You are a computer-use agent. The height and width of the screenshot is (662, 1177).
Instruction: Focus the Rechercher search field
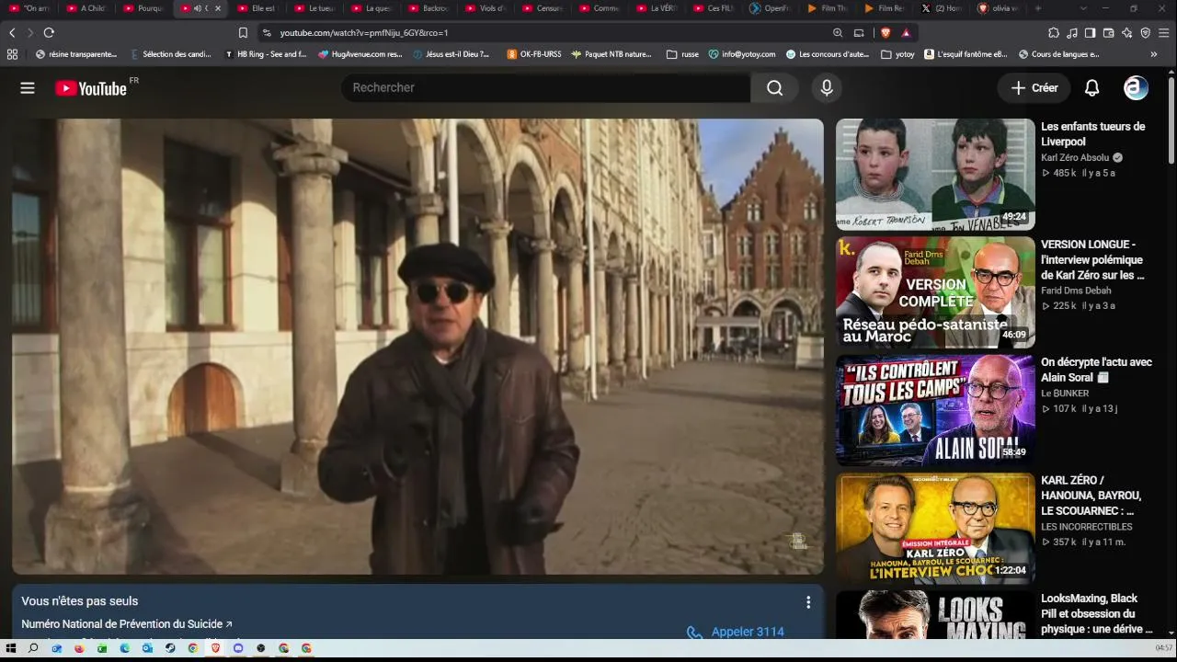click(x=546, y=88)
